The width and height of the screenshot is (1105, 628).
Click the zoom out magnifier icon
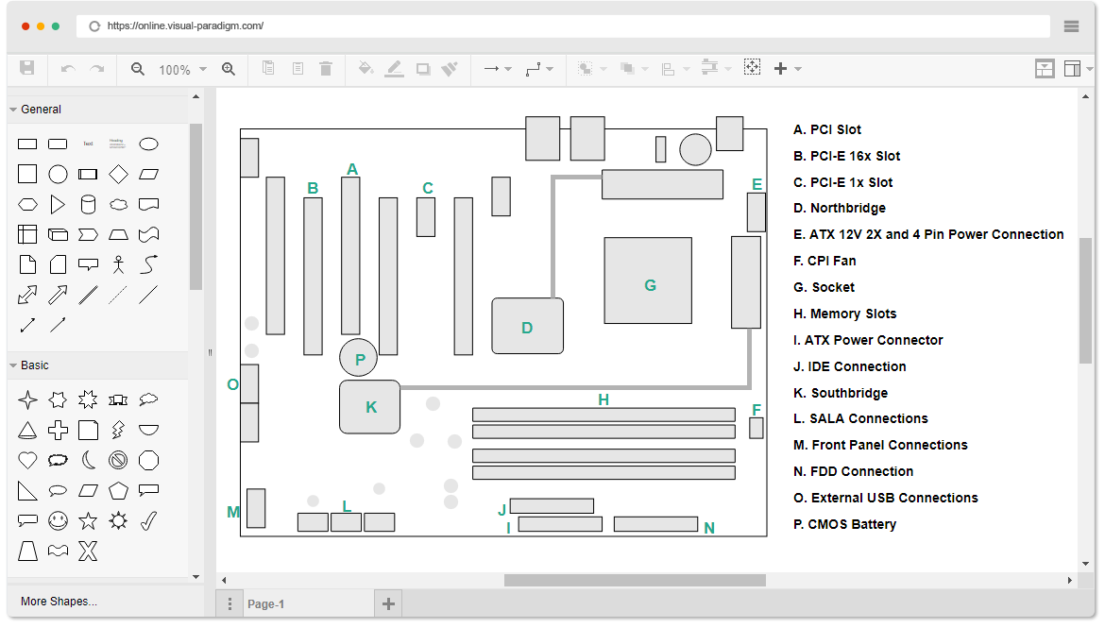pos(138,69)
